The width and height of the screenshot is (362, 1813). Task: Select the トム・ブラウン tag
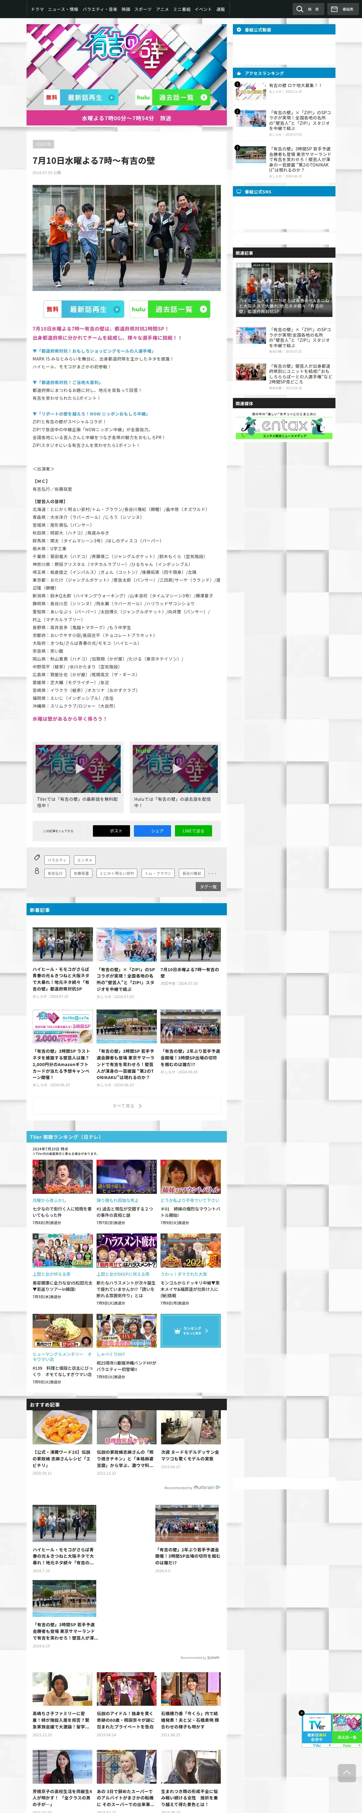click(x=157, y=874)
